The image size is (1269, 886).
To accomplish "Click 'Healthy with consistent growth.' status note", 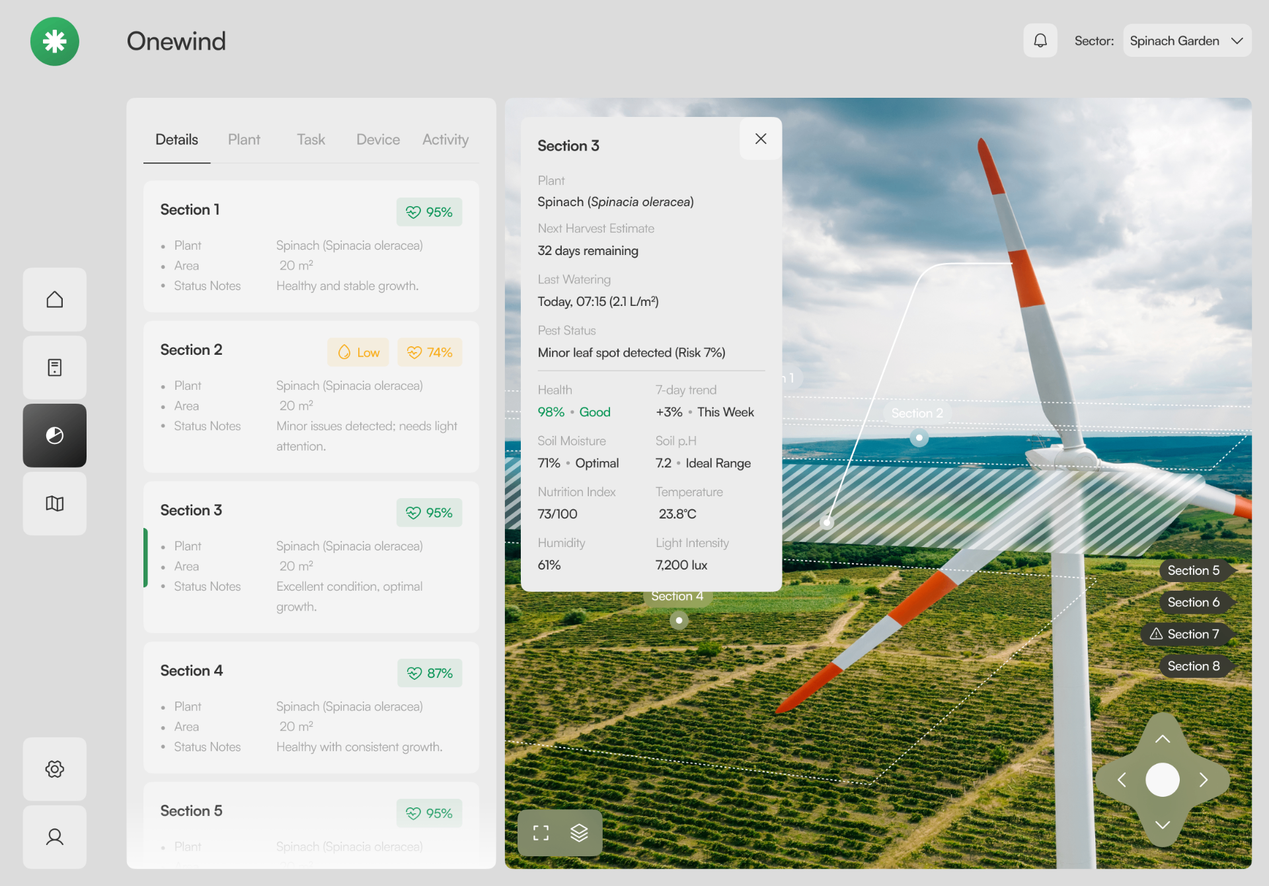I will pos(360,747).
